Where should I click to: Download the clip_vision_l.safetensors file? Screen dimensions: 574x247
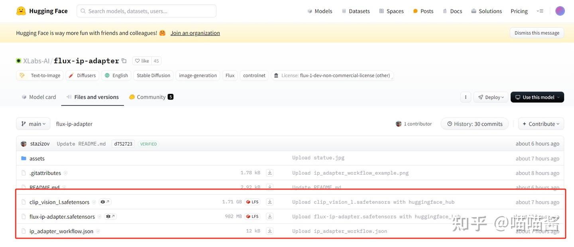[270, 202]
